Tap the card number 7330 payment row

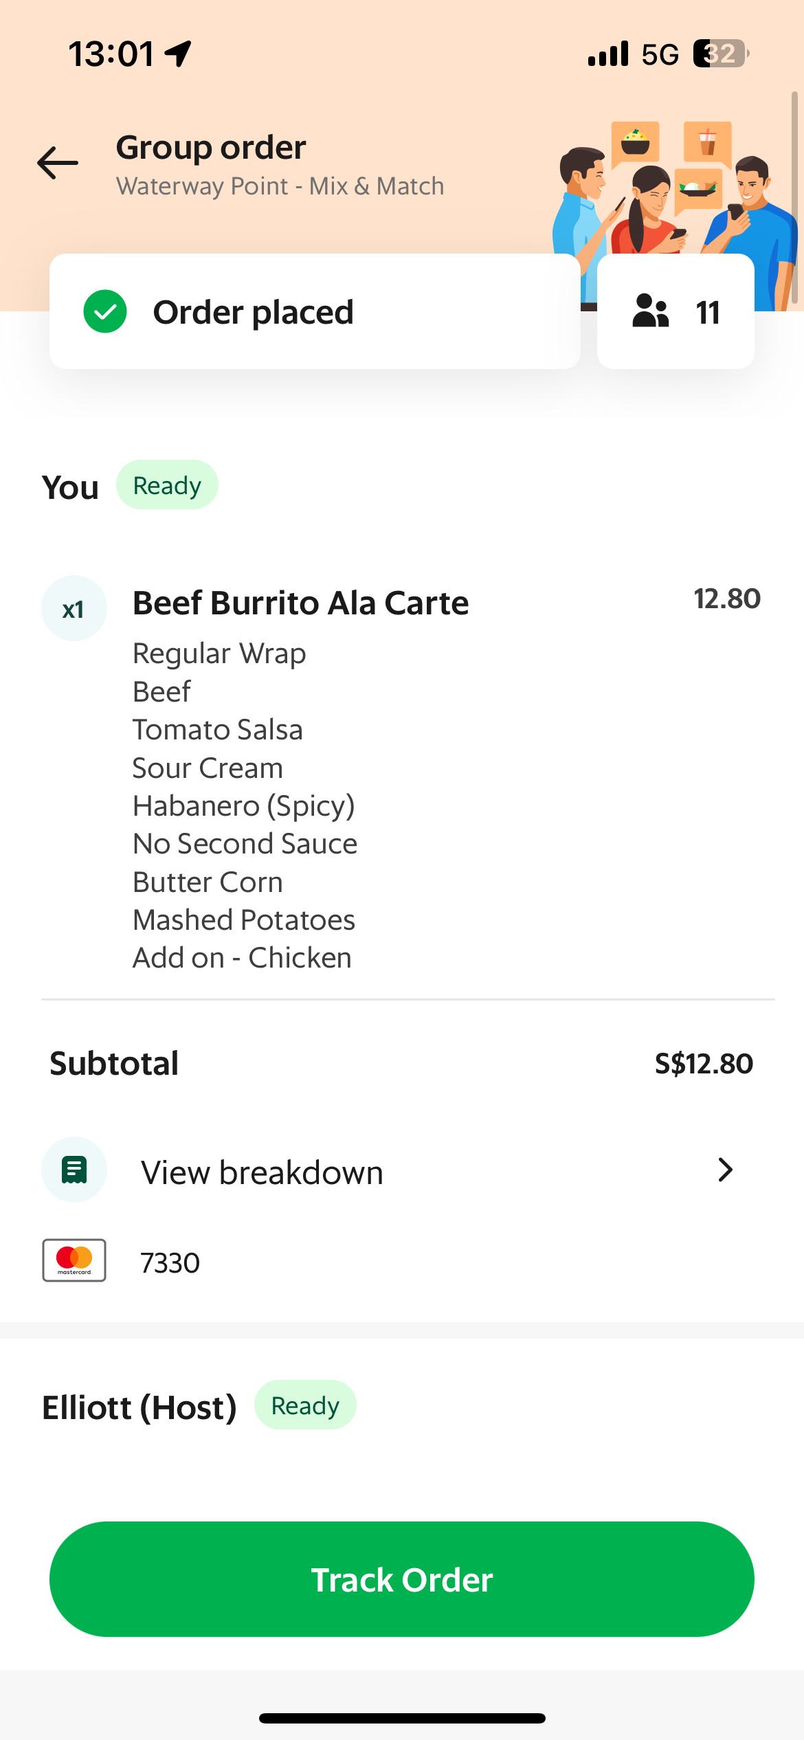170,1262
